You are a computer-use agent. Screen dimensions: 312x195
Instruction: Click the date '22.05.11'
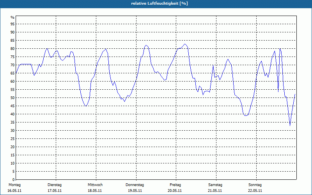255,191
